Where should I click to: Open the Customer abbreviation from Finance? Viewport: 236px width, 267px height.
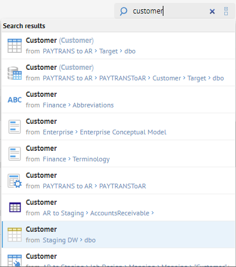pyautogui.click(x=118, y=100)
